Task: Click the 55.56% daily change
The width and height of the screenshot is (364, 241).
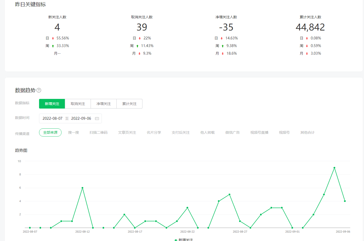Action: pos(63,38)
